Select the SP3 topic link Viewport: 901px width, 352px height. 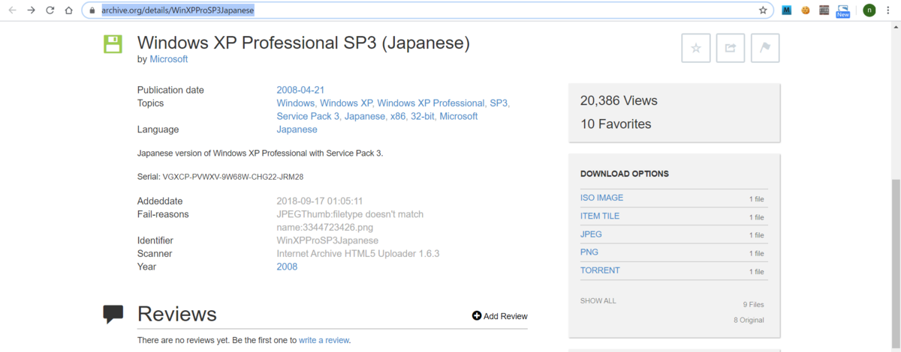pos(499,103)
